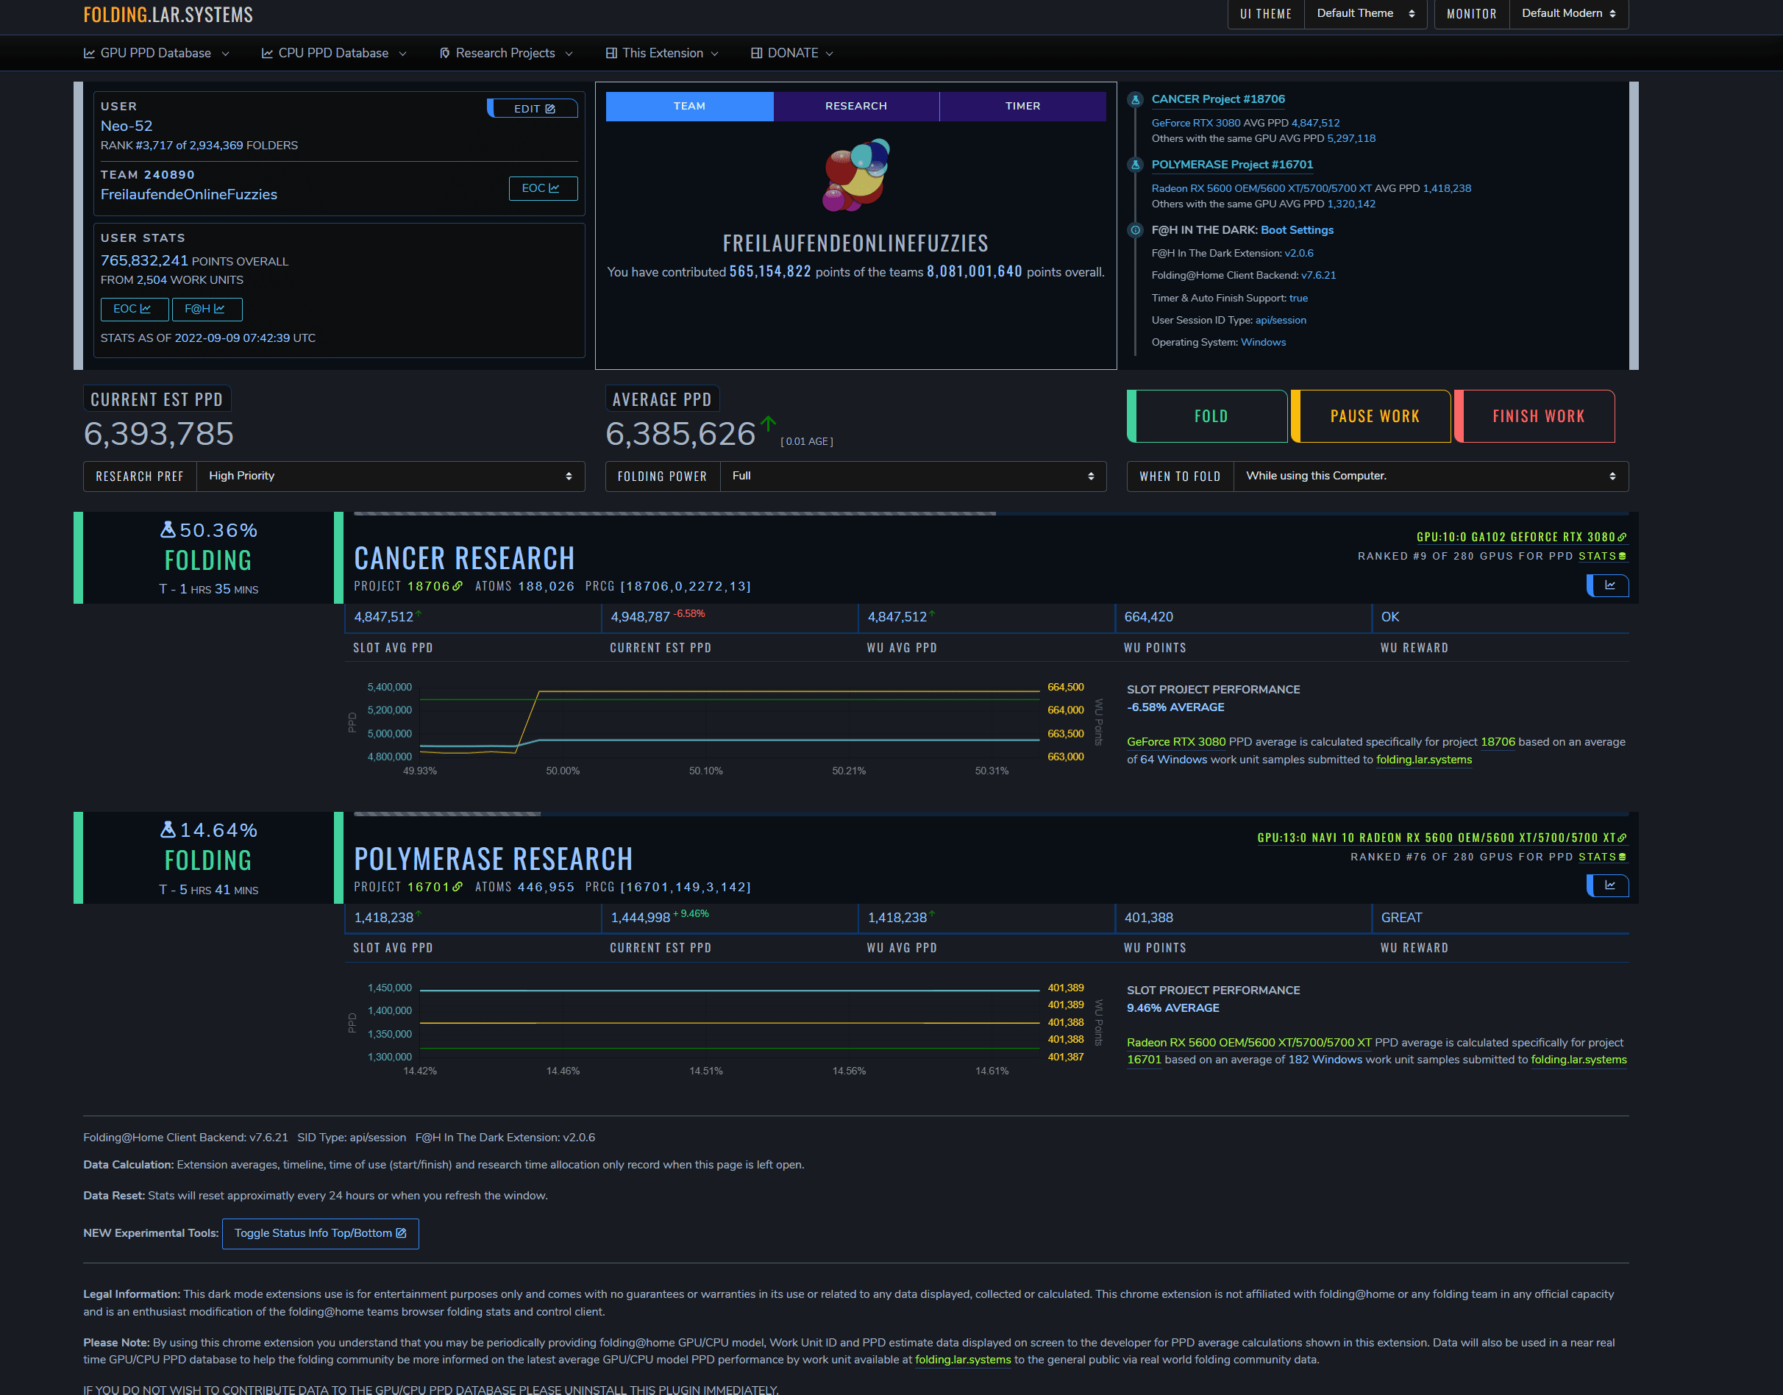
Task: Click the Cancer Research progress bar
Action: pos(991,514)
